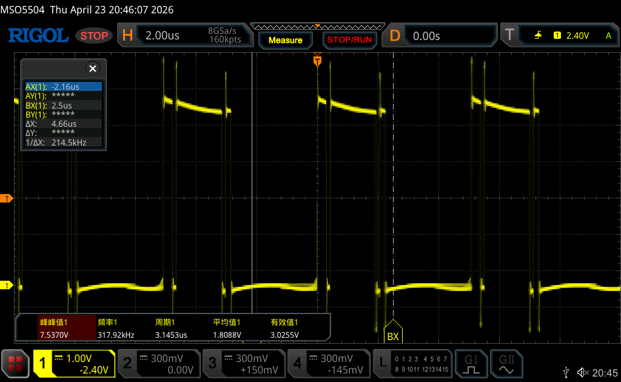Open the L logic analyzer channels panel
621x382 pixels.
tap(412, 363)
